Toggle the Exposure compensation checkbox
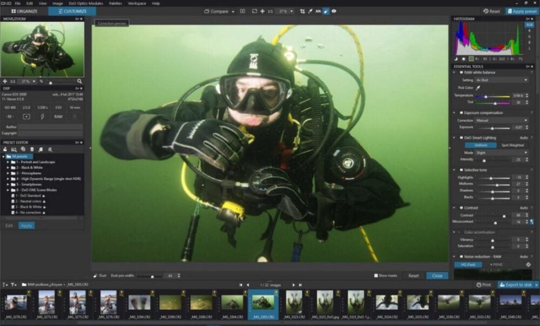Screen dimensions: 540x326 pyautogui.click(x=462, y=113)
